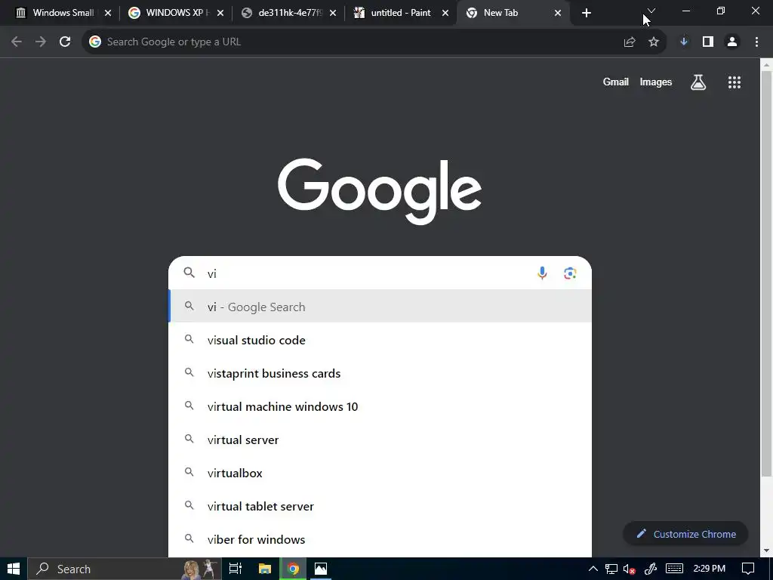The image size is (773, 580).
Task: Choose 'vistaprint business cards' suggestion
Action: tap(380, 373)
